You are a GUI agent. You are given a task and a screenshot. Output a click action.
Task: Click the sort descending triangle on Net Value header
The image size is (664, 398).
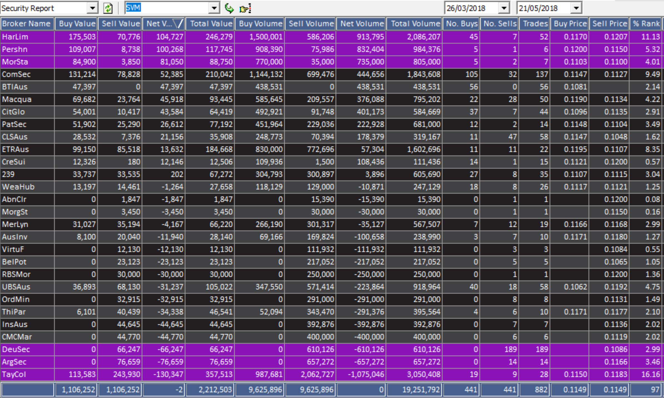pos(178,24)
